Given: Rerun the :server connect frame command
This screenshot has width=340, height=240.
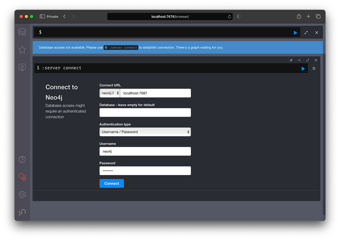Looking at the screenshot, I should (x=303, y=69).
